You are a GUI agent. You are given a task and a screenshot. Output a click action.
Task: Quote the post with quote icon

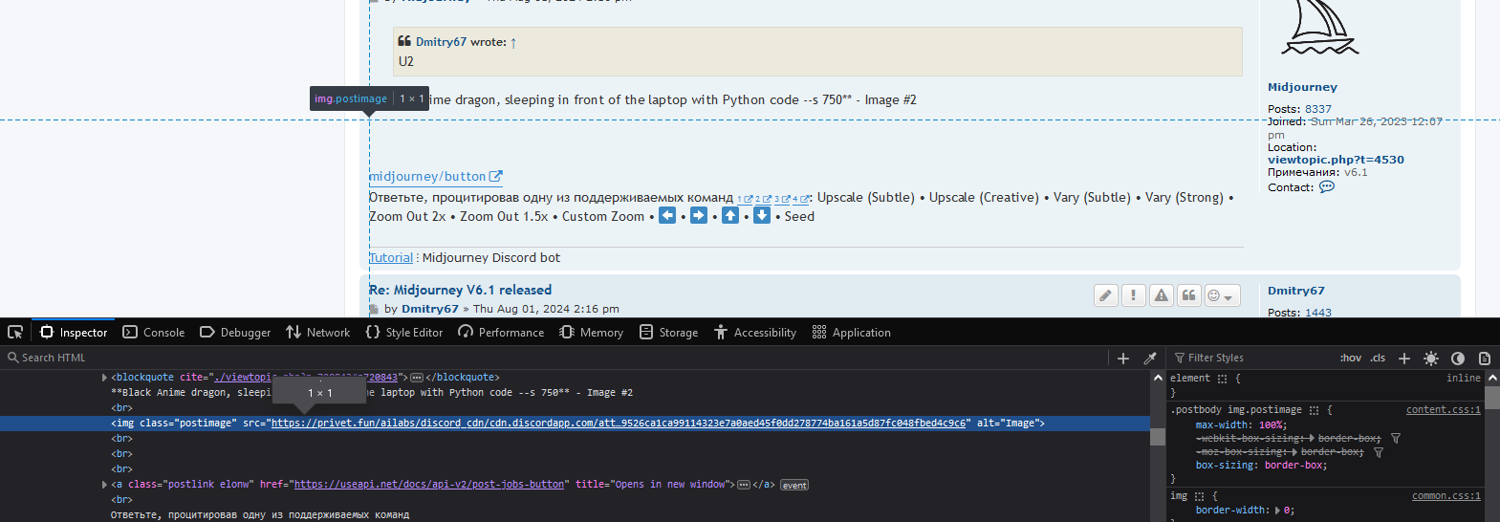tap(1188, 295)
